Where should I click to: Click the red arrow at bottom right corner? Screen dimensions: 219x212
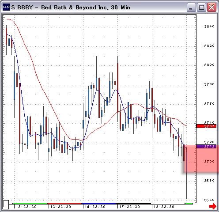click(x=213, y=206)
